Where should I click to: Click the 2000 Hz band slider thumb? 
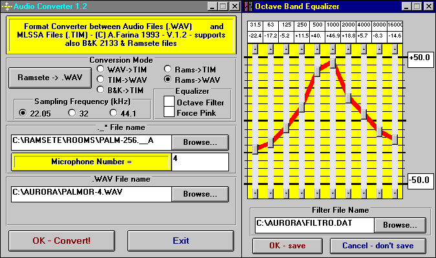tap(349, 98)
